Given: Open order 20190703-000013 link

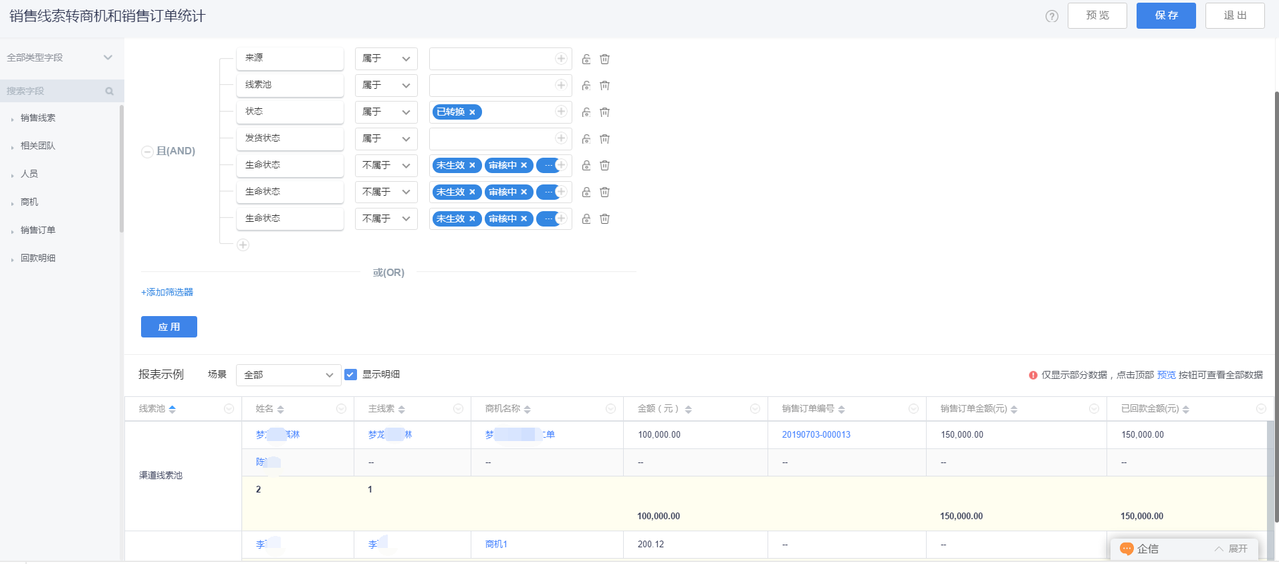Looking at the screenshot, I should [x=816, y=435].
